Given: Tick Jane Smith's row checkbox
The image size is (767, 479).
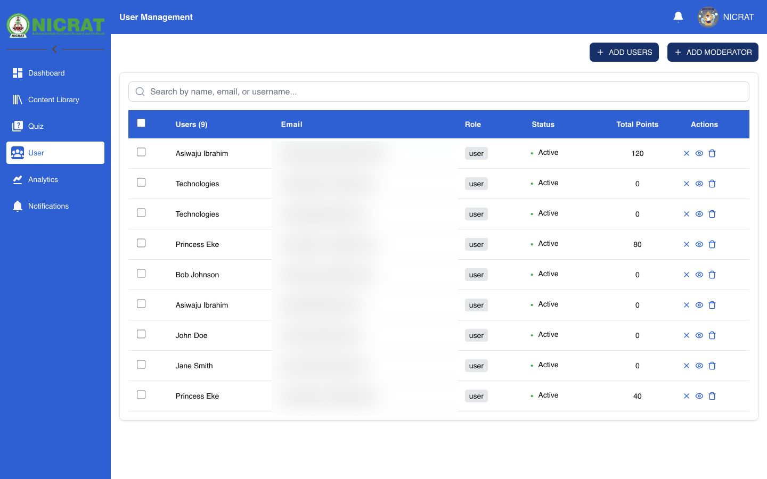Looking at the screenshot, I should (141, 365).
